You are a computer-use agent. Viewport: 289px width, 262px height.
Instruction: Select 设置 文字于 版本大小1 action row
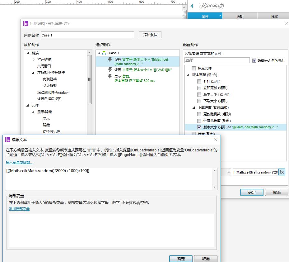coord(138,70)
